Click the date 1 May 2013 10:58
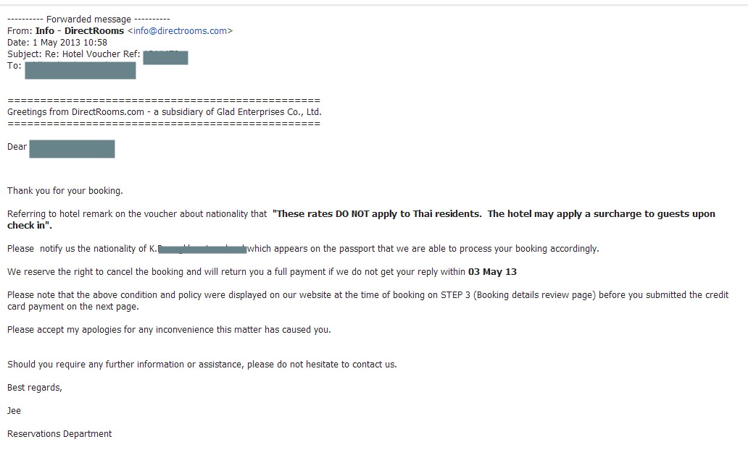This screenshot has width=748, height=455. [70, 43]
